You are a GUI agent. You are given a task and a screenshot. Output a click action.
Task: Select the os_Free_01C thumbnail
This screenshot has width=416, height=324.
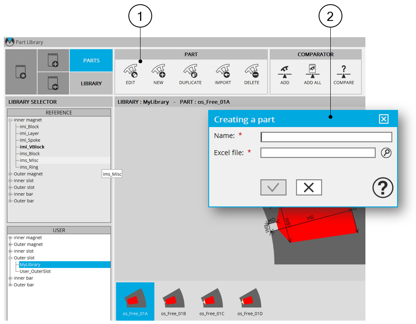coord(212,302)
